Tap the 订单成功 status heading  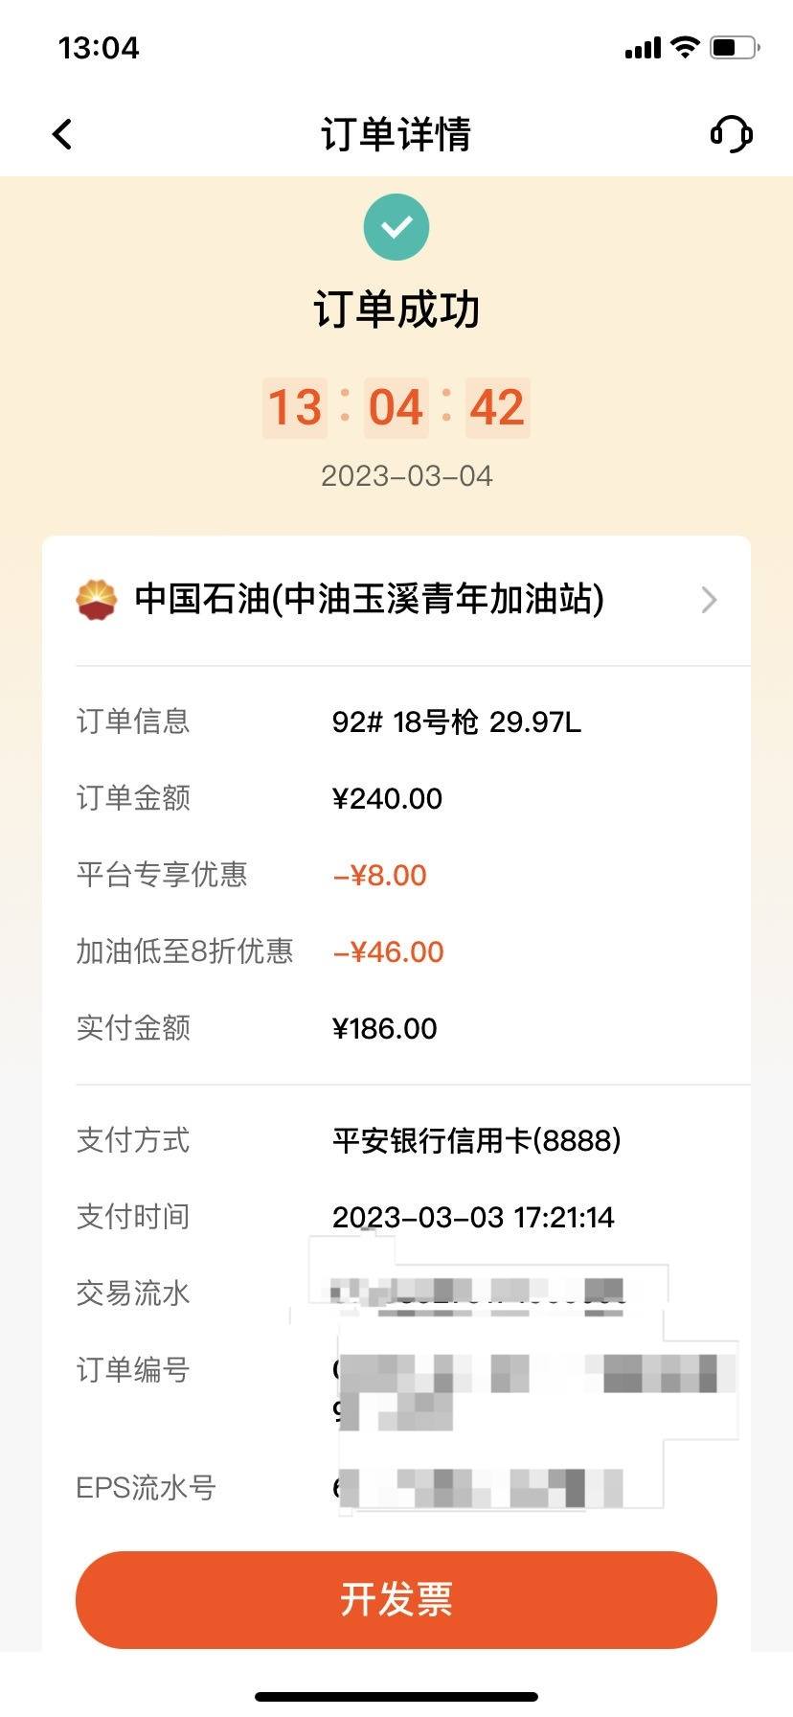pos(396,309)
